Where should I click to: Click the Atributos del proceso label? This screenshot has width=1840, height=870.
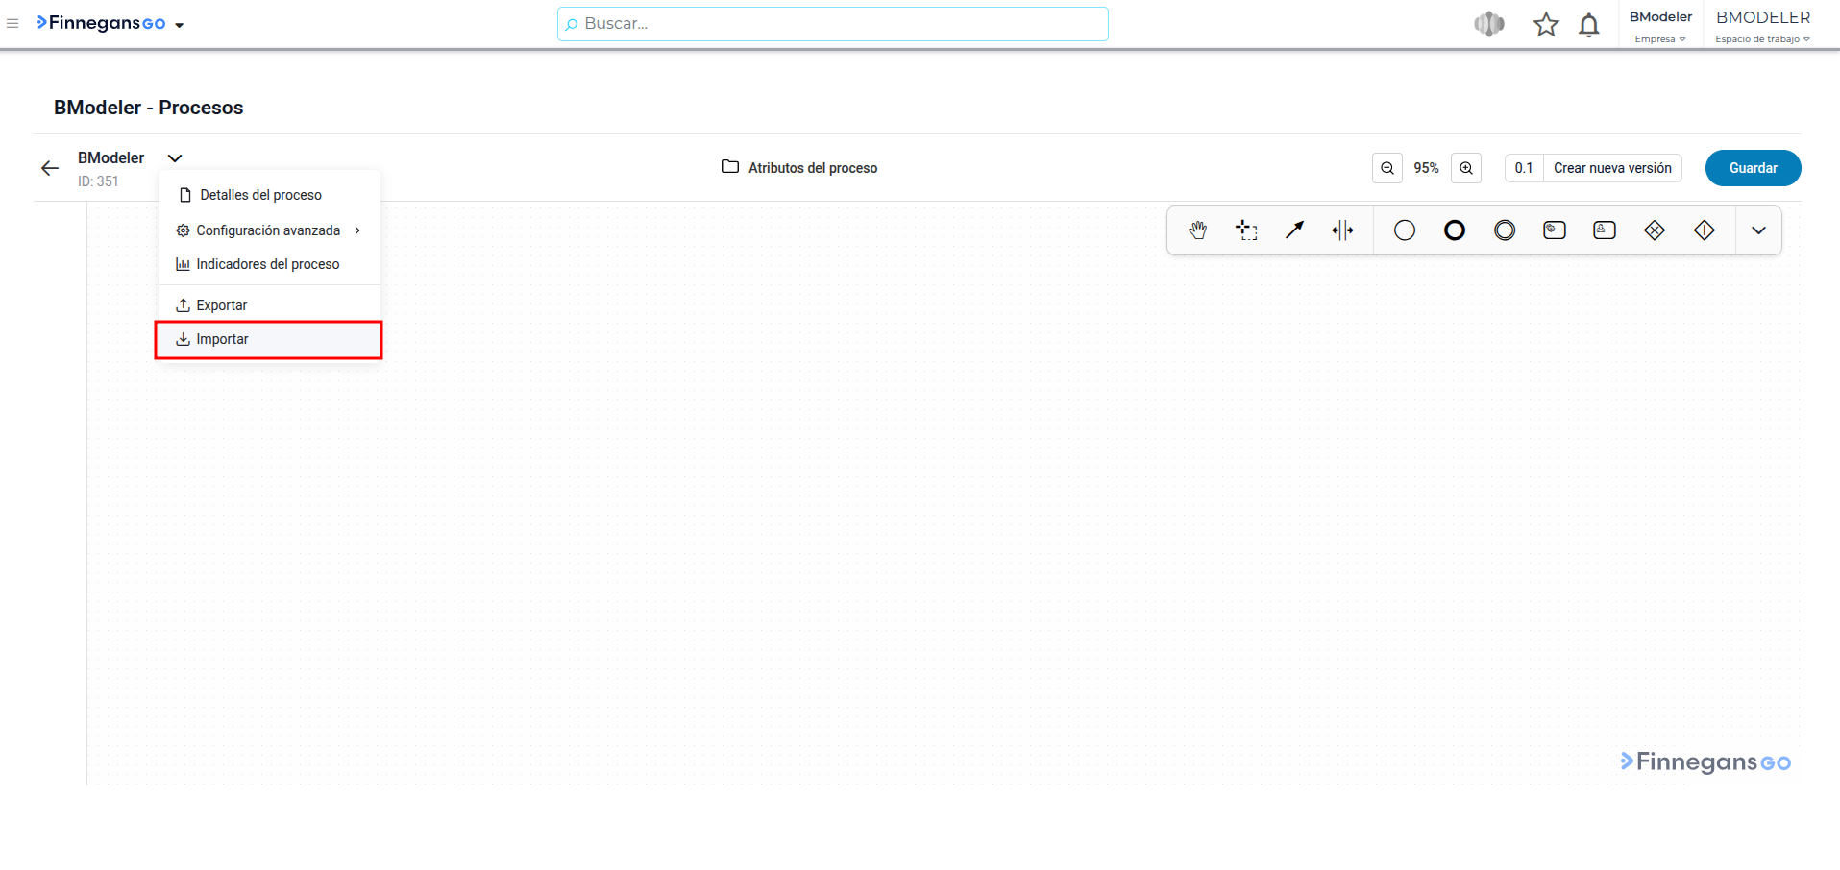(813, 168)
